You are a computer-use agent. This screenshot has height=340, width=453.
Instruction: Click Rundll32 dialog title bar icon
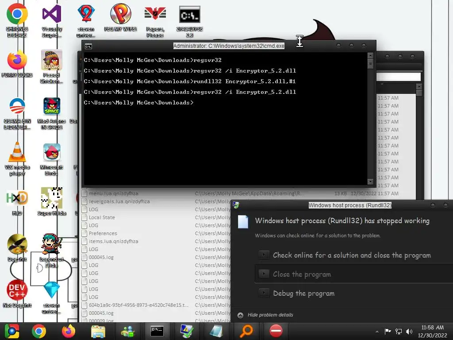[236, 205]
